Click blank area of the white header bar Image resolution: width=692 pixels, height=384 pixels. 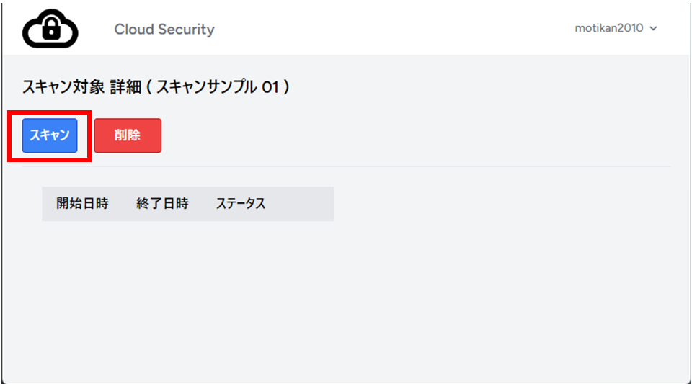coord(396,29)
